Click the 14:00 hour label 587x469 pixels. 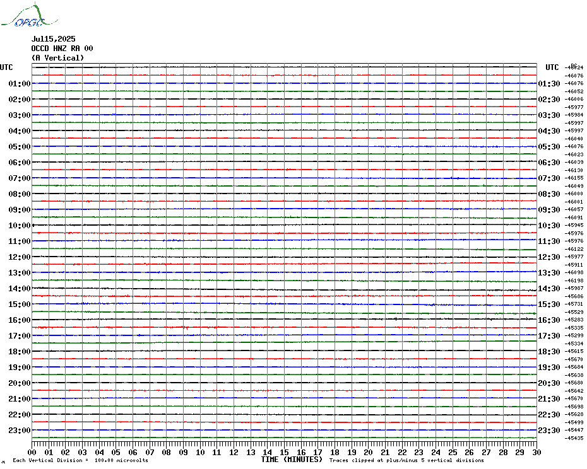click(x=20, y=288)
